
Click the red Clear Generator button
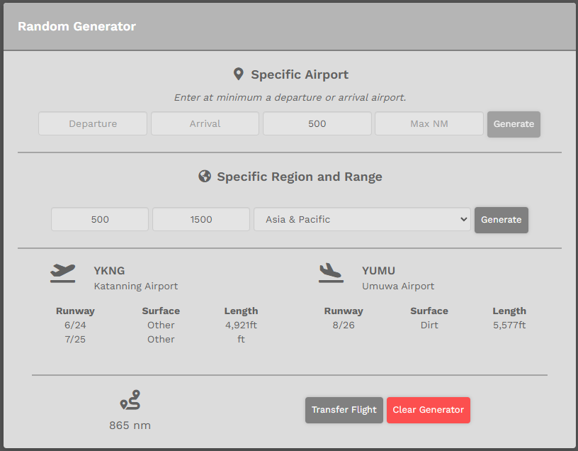(428, 410)
